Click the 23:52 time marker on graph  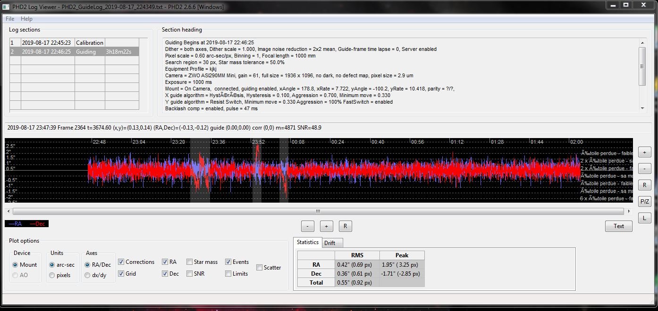[259, 142]
